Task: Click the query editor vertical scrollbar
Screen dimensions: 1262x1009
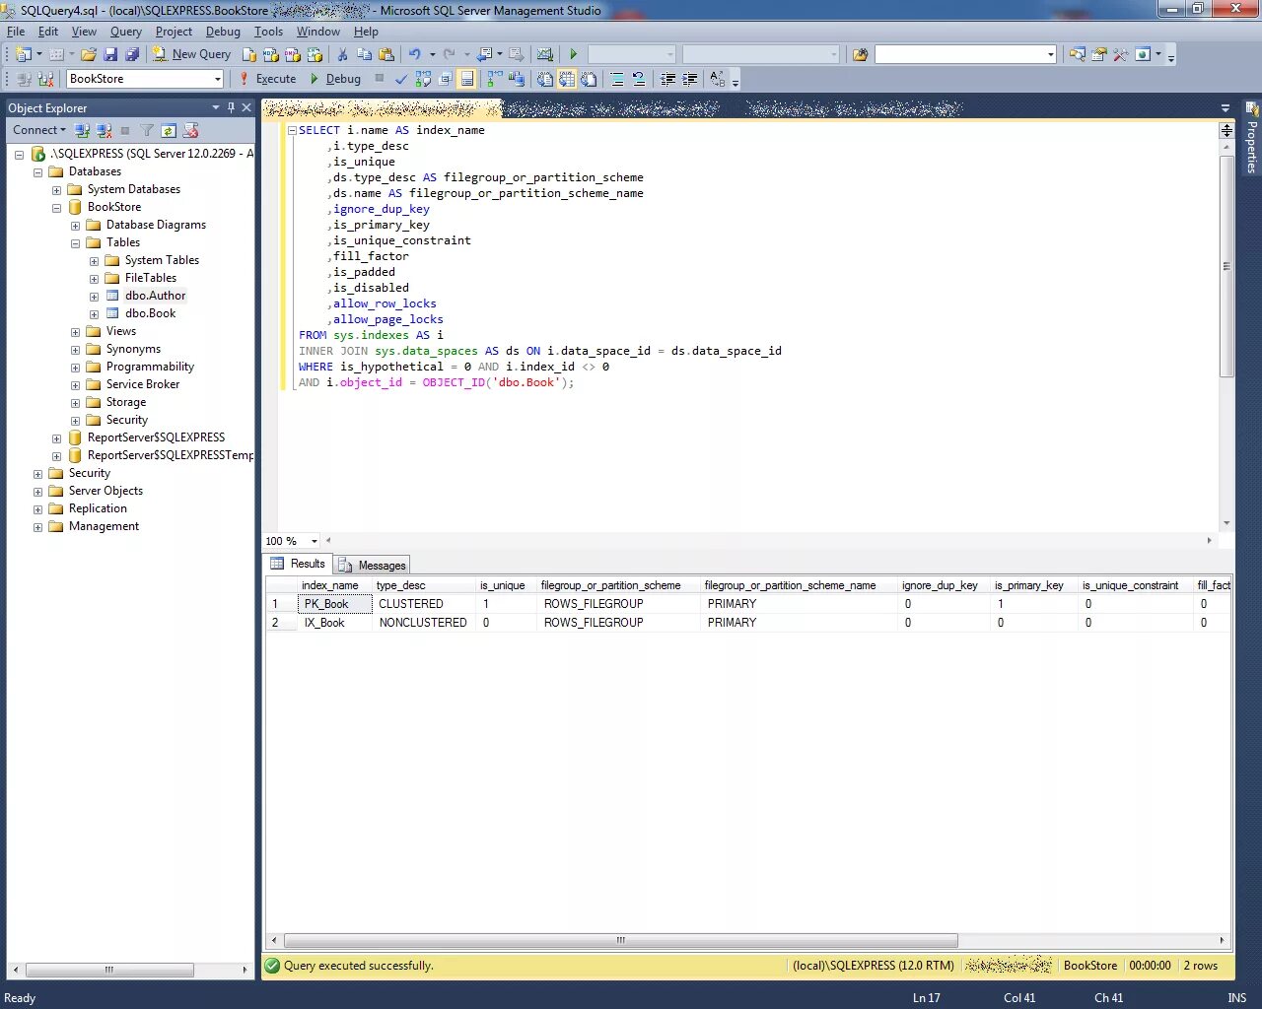Action: click(x=1227, y=266)
